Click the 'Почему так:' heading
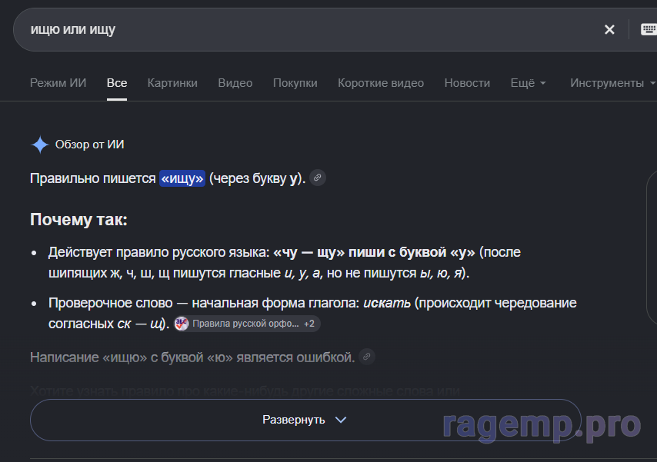Screen dimensions: 657x462 pos(78,220)
